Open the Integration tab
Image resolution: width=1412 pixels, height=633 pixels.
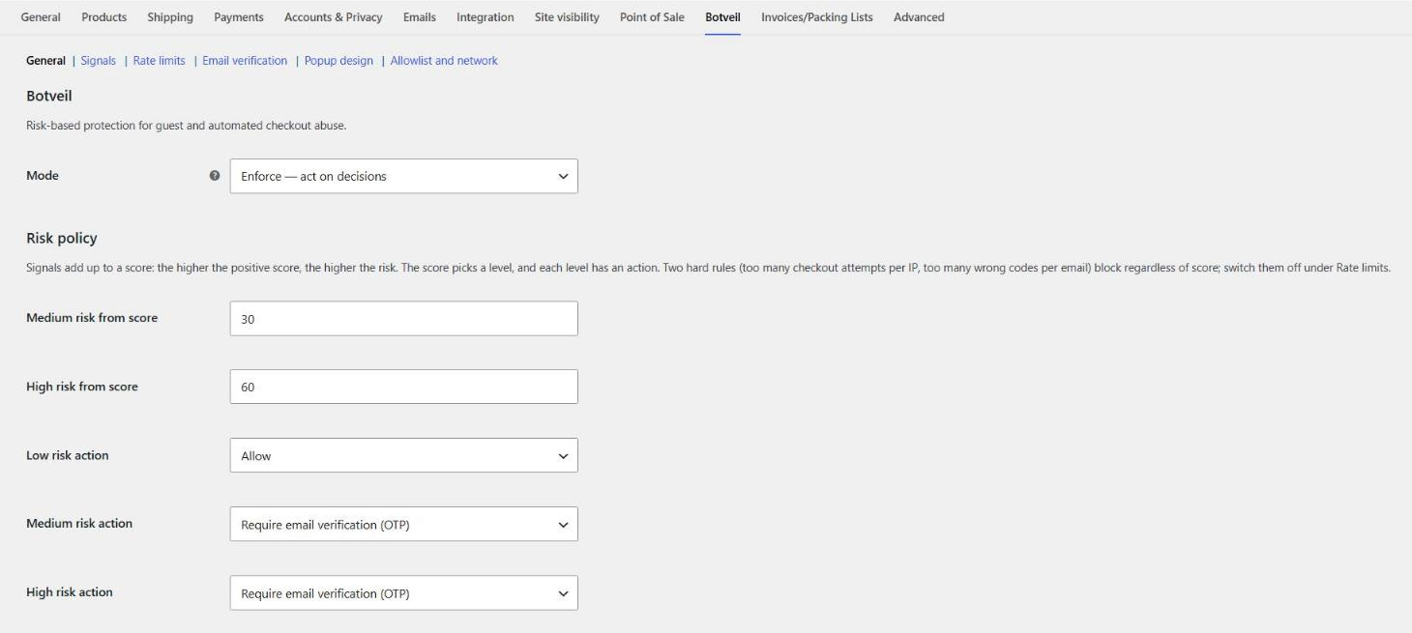[485, 17]
